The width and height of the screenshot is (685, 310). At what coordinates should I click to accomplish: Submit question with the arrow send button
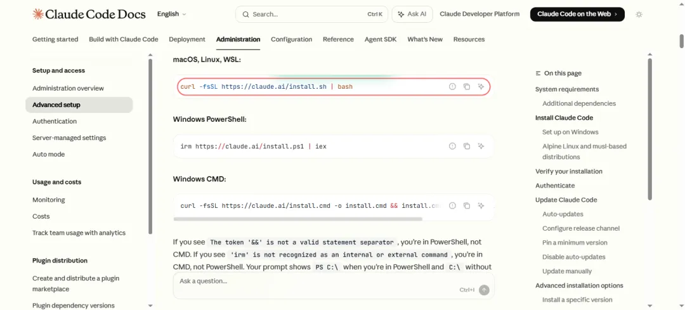pos(484,290)
